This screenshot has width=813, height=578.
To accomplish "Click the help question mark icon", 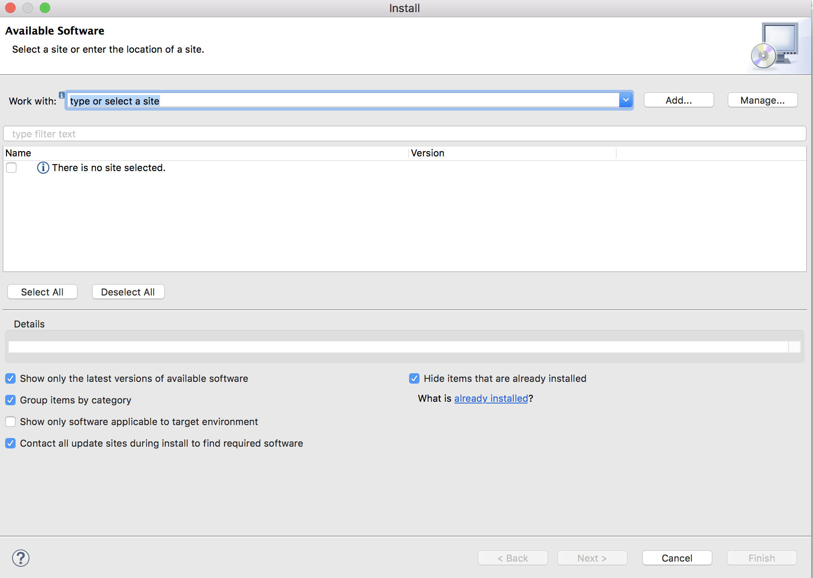I will 21,558.
